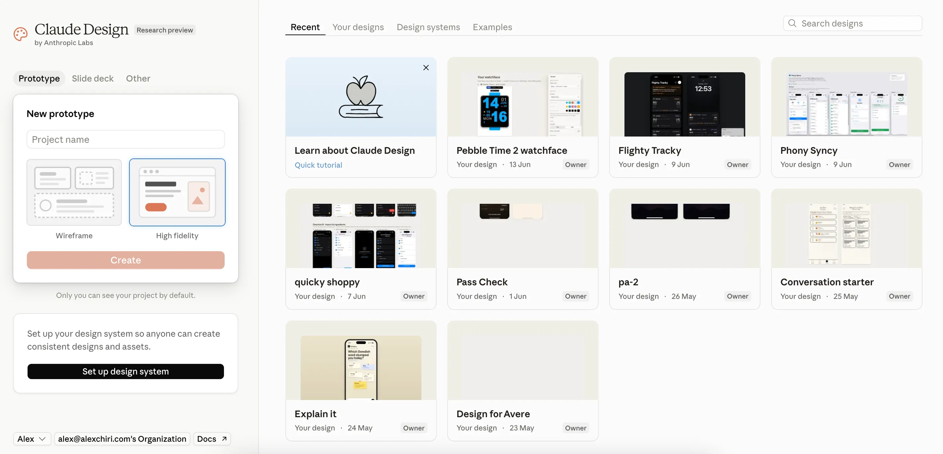Open the Alex account dropdown
Image resolution: width=943 pixels, height=454 pixels.
pyautogui.click(x=32, y=439)
